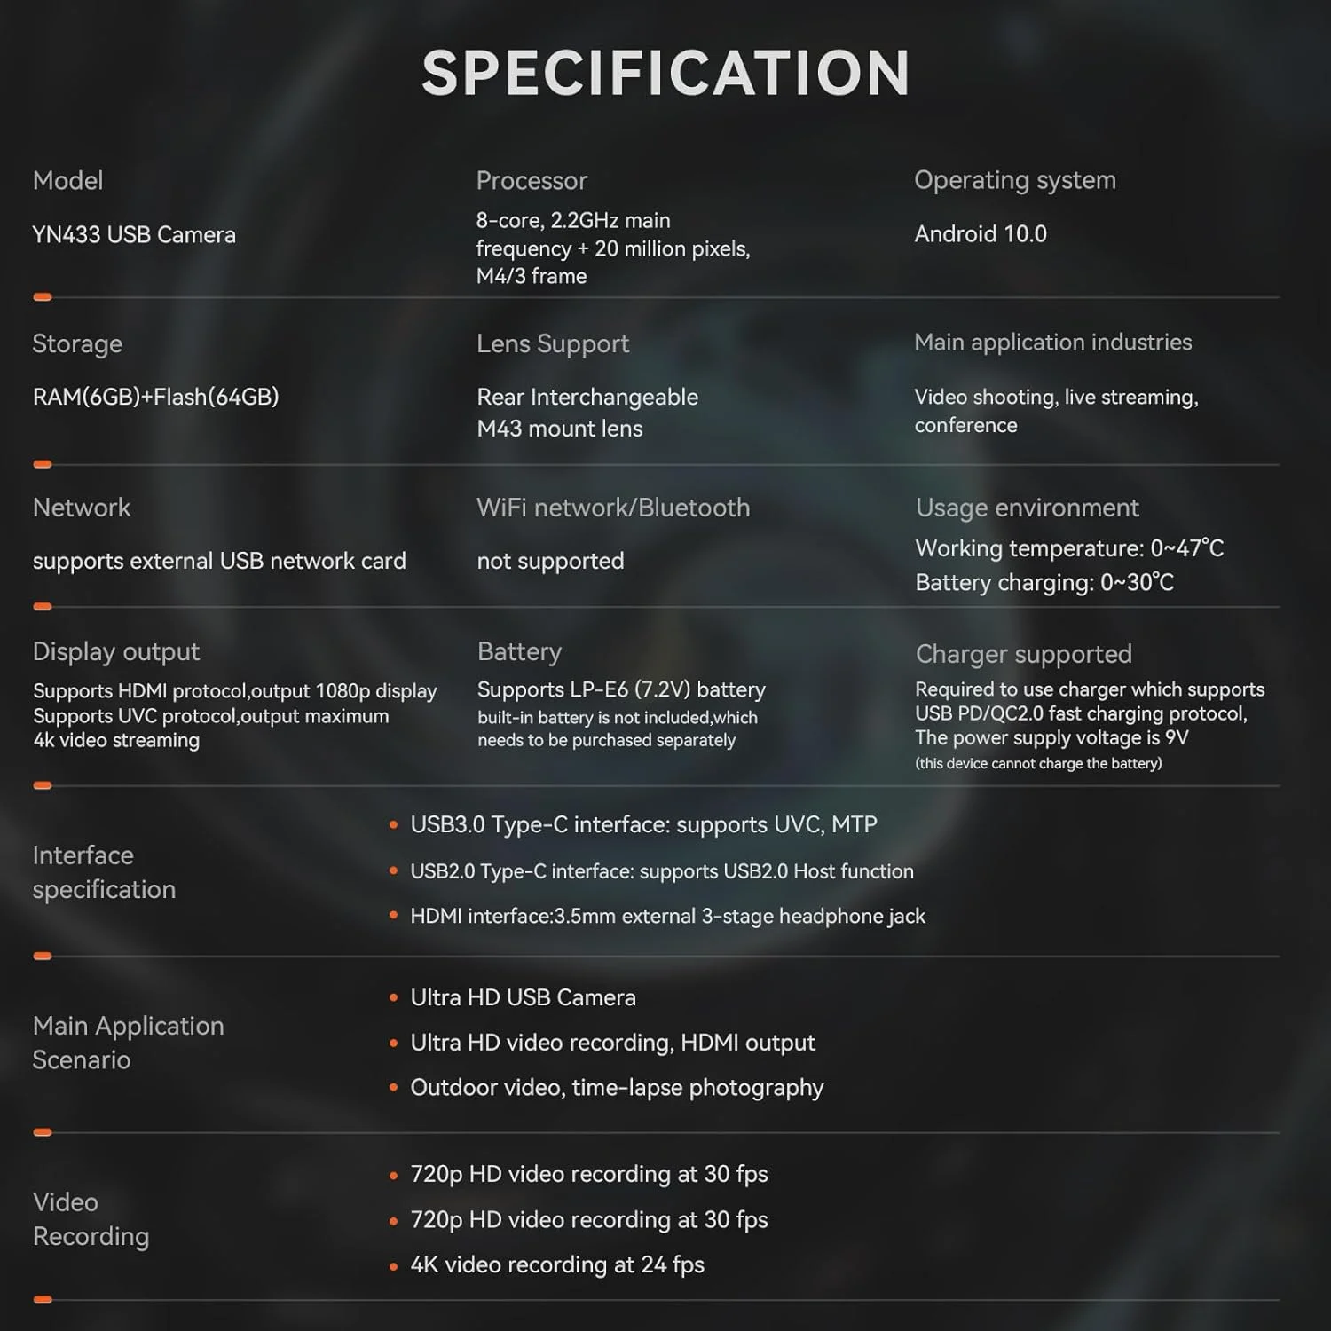Click the Working temperature: 0~47°C line
This screenshot has height=1331, width=1331.
(1068, 548)
